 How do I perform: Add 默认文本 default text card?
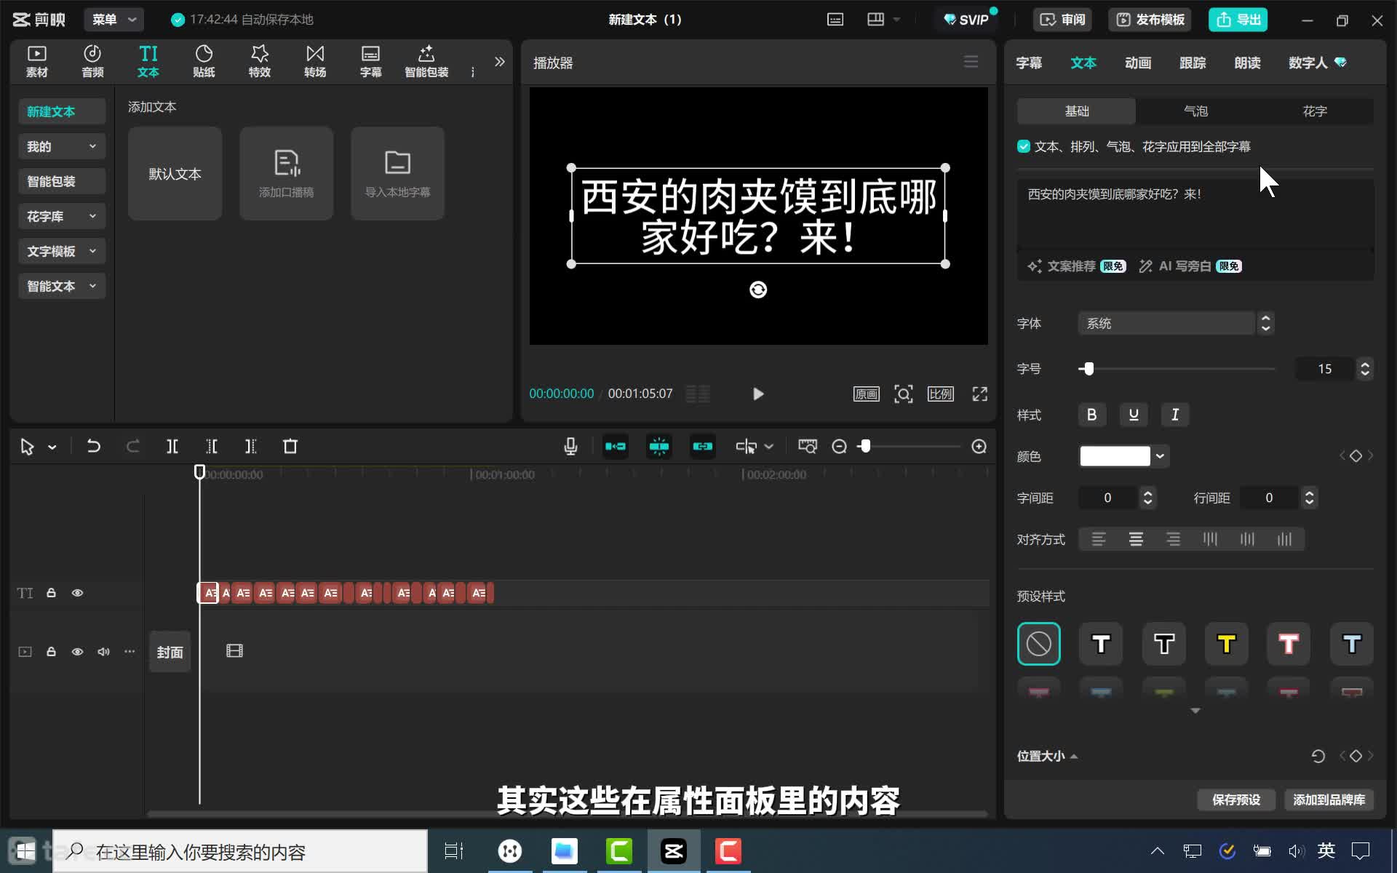[x=175, y=173]
